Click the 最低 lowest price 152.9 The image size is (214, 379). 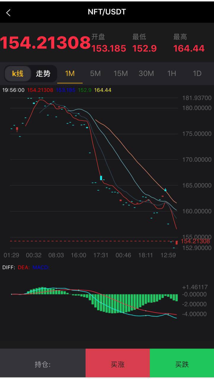click(x=144, y=48)
